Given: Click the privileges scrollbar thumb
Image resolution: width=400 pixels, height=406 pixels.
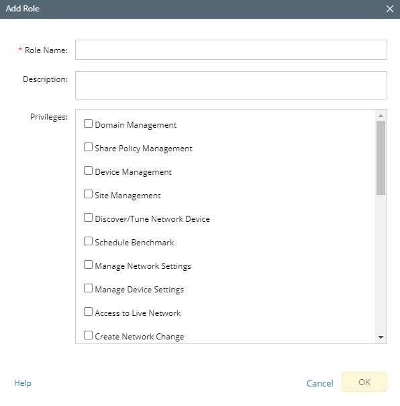Looking at the screenshot, I should 381,158.
